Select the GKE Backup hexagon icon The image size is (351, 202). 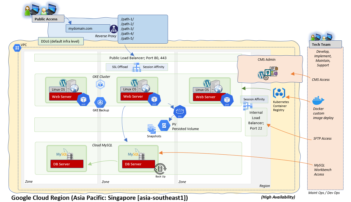pos(101,102)
